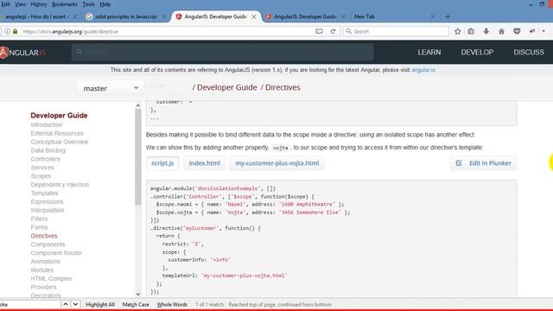Image resolution: width=553 pixels, height=311 pixels.
Task: Open a new tab with plus icon
Action: click(448, 16)
